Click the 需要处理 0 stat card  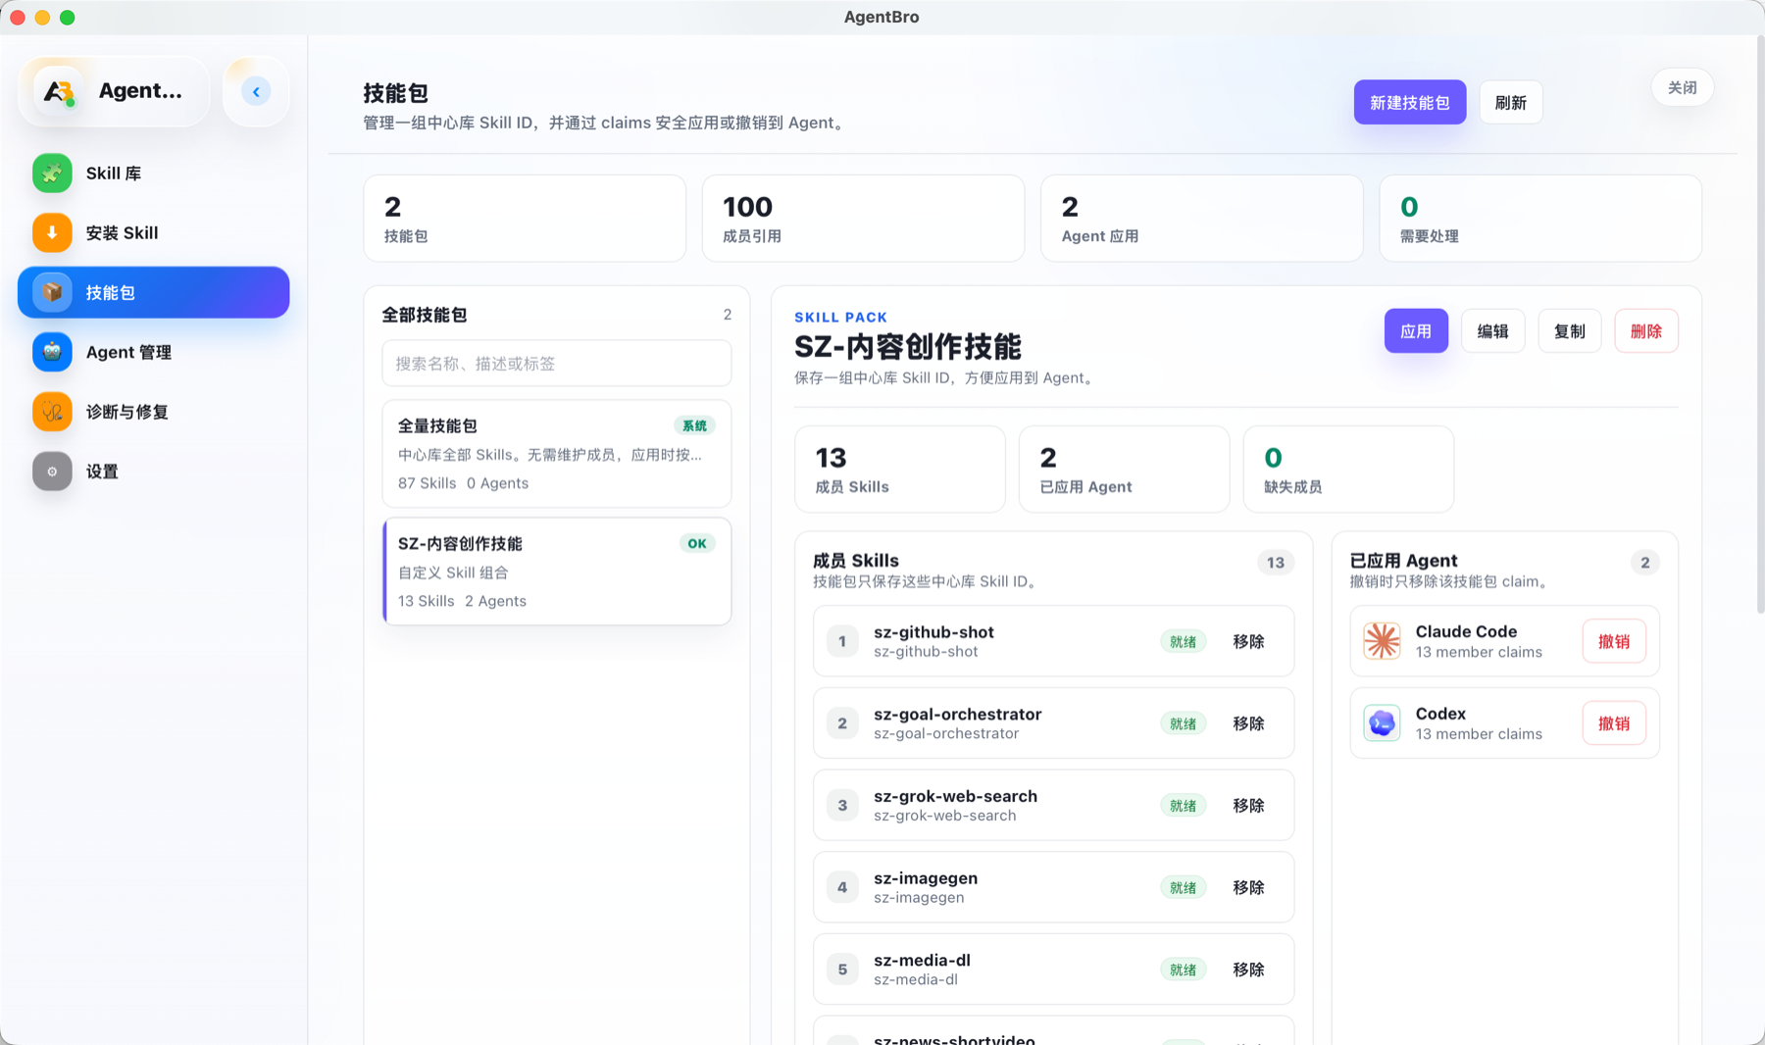click(1540, 219)
